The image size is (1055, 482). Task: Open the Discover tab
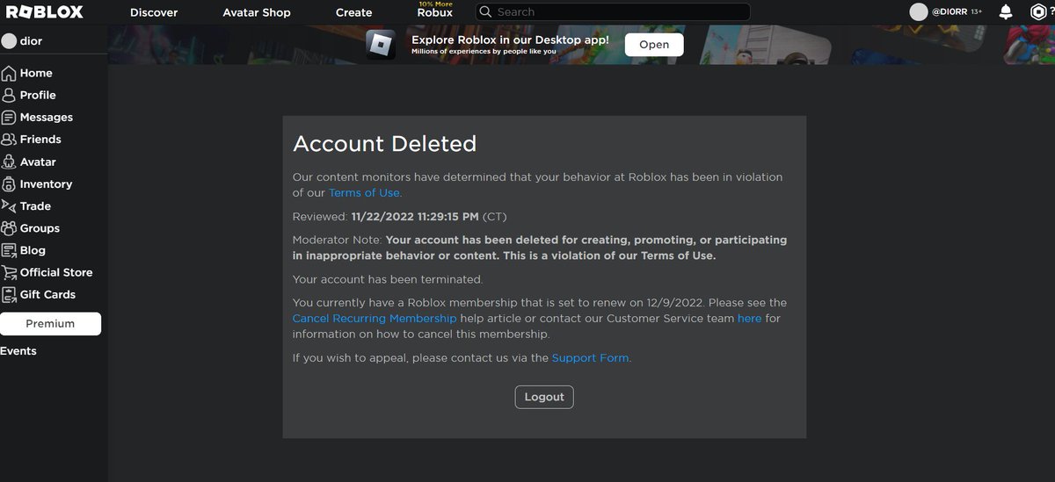pyautogui.click(x=154, y=12)
